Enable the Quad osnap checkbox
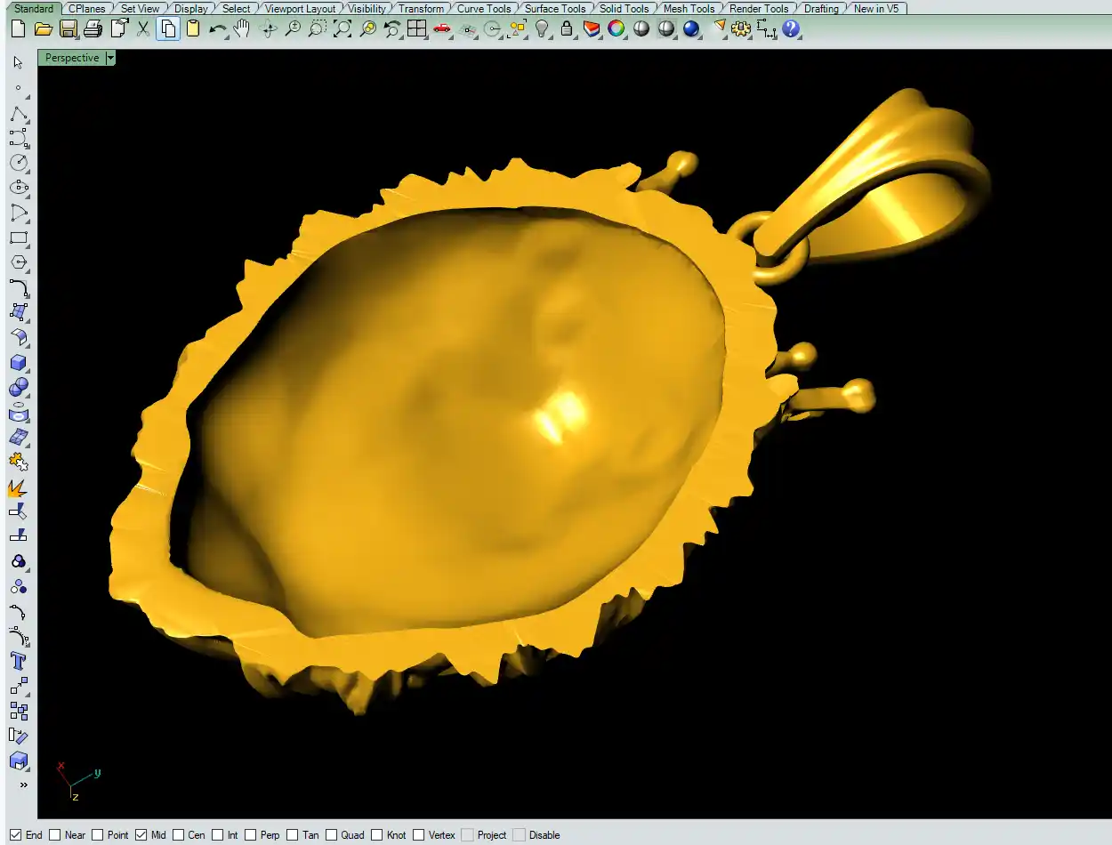This screenshot has width=1112, height=845. coord(331,834)
